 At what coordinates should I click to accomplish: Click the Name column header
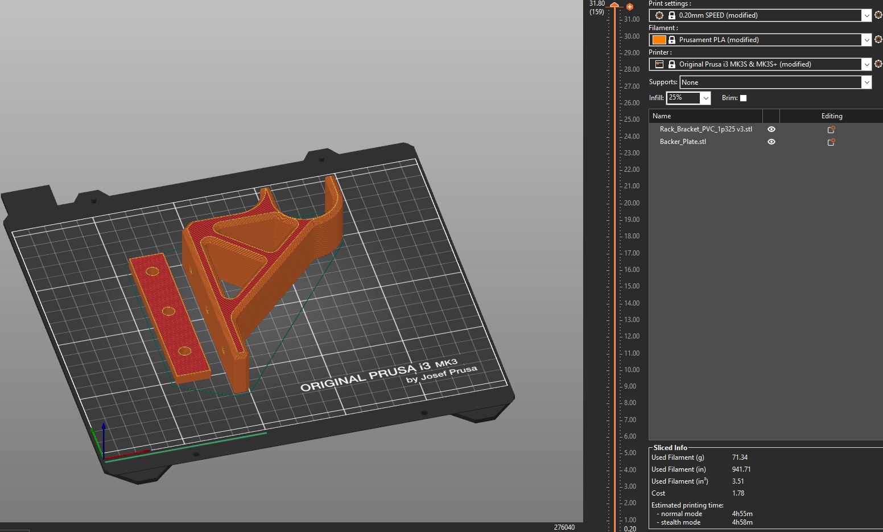coord(705,116)
